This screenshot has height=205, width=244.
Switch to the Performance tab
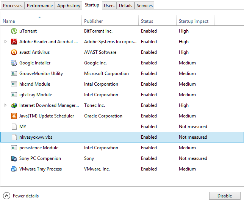tap(40, 6)
